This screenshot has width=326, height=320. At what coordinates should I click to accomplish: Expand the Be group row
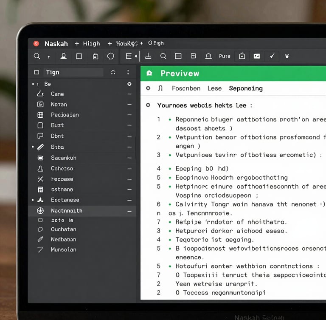pyautogui.click(x=82, y=84)
